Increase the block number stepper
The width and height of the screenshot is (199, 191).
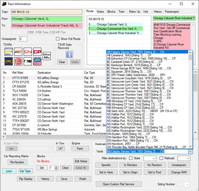(x=56, y=167)
